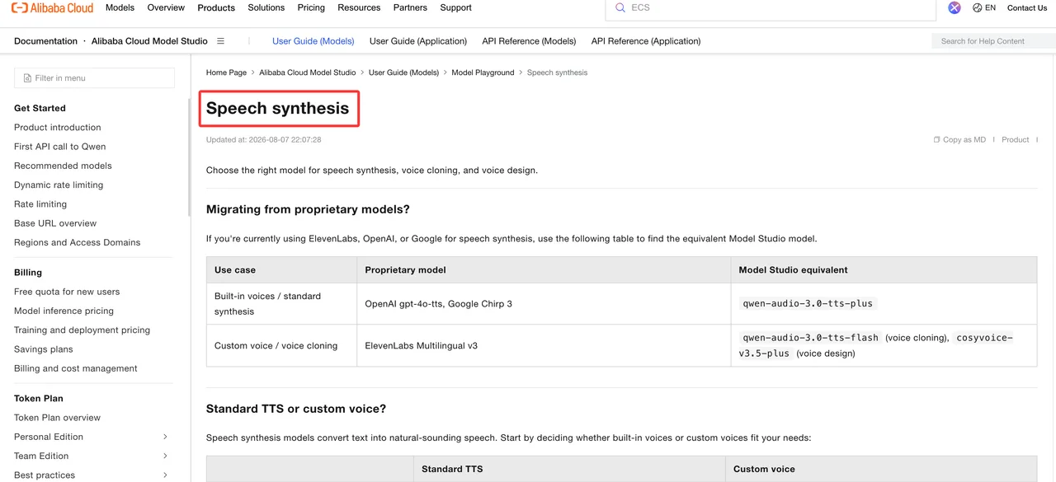Open Dynamic rate limiting page
Image resolution: width=1056 pixels, height=482 pixels.
[59, 185]
